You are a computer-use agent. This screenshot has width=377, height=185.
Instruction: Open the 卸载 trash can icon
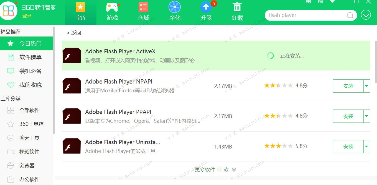237,7
